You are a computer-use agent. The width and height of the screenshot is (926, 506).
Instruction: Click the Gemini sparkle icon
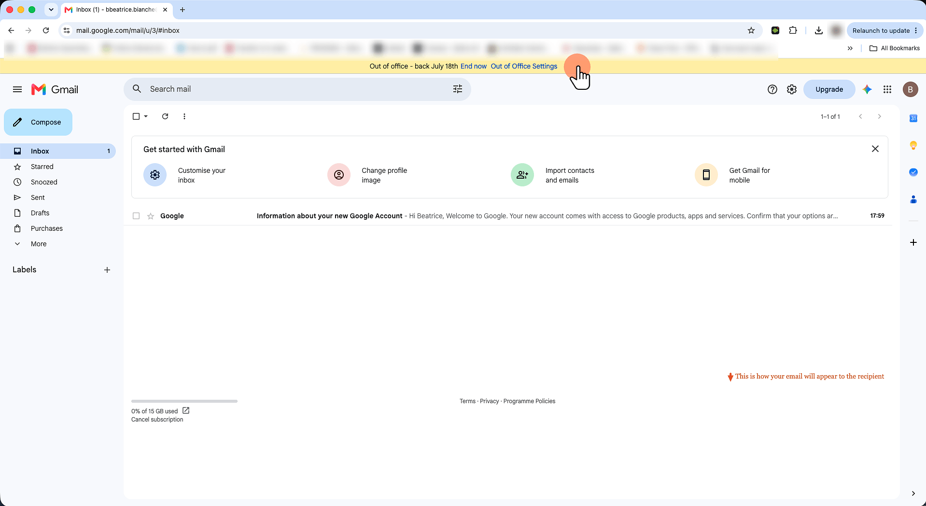point(867,89)
